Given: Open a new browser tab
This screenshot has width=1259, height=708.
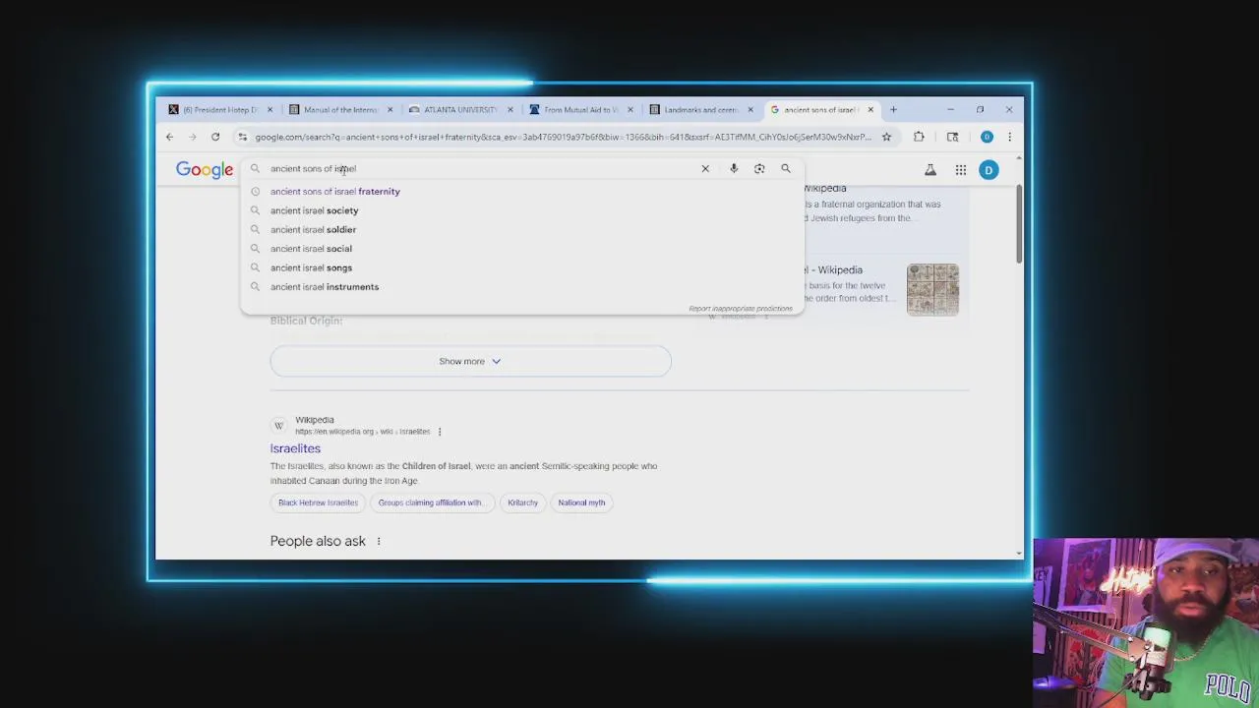Looking at the screenshot, I should [x=893, y=109].
